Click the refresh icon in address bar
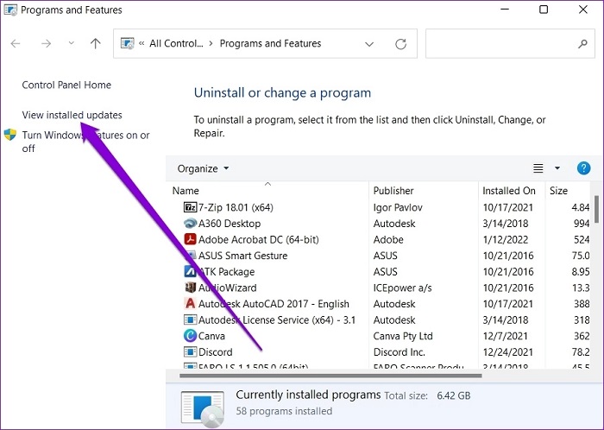 coord(400,44)
